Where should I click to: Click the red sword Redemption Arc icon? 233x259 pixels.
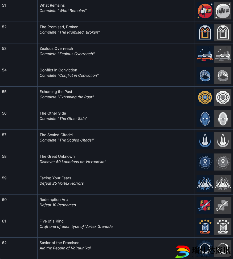pyautogui.click(x=205, y=205)
